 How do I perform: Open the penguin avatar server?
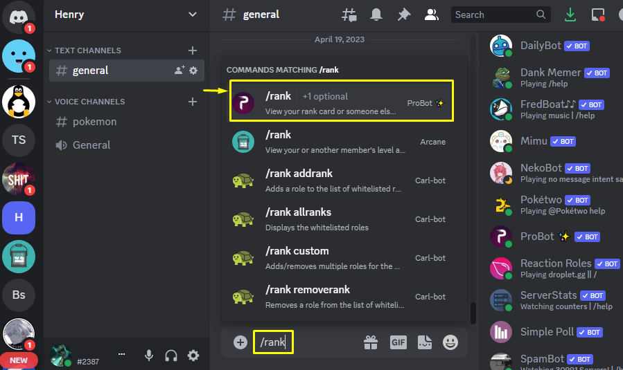pyautogui.click(x=18, y=102)
